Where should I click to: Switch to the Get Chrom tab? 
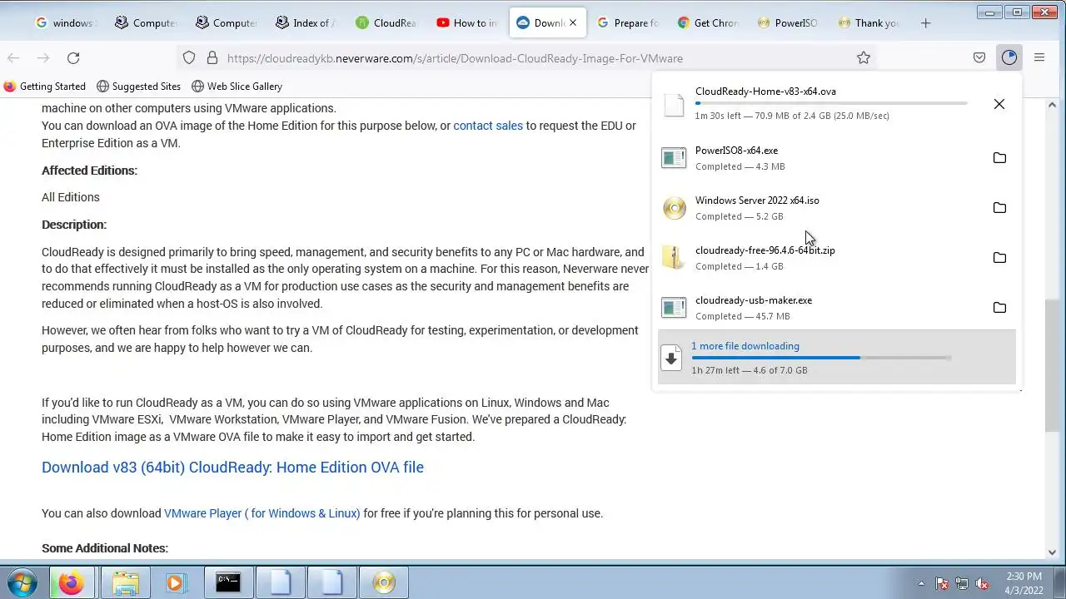tap(708, 22)
